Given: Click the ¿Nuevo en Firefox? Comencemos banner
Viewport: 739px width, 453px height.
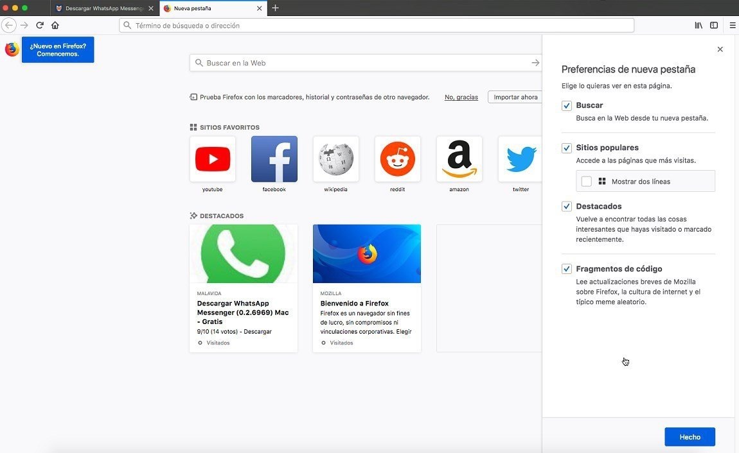Looking at the screenshot, I should (58, 49).
